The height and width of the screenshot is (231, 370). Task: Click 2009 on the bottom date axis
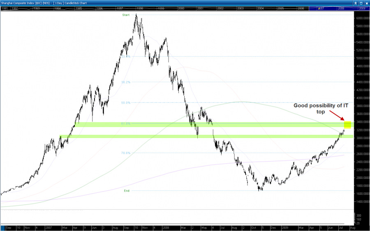coord(285,228)
